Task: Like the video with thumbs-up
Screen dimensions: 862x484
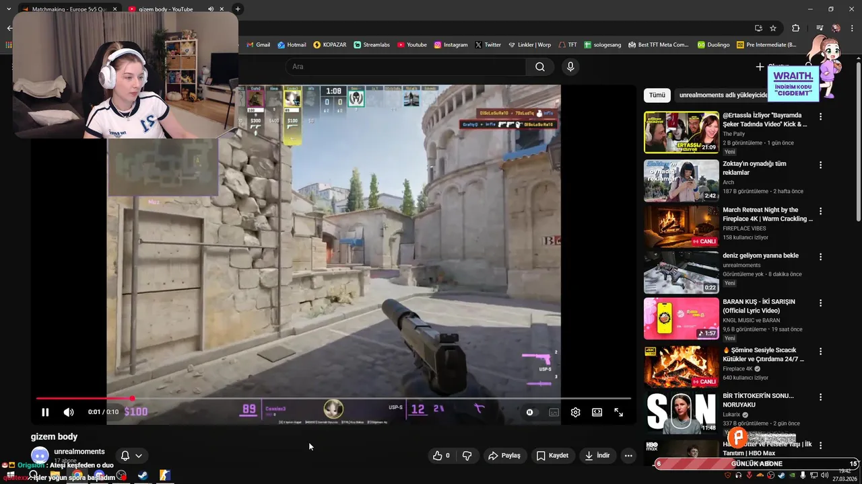Action: point(441,455)
